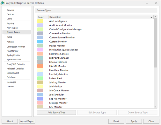
Task: Click the Import/Export button
Action: point(27,121)
